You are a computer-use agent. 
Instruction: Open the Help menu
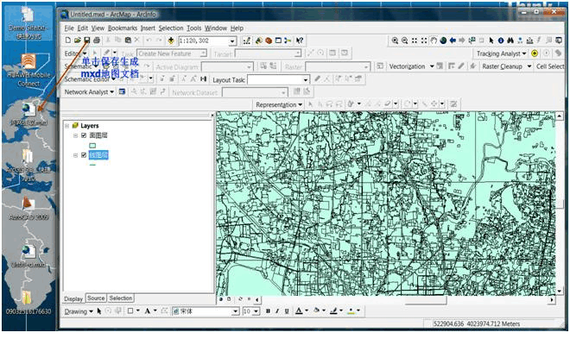[x=237, y=28]
